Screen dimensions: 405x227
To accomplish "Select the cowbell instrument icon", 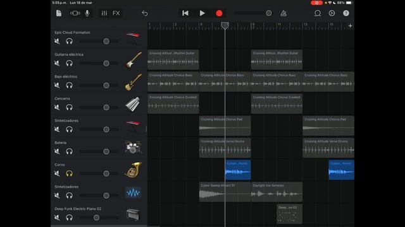I will (133, 104).
